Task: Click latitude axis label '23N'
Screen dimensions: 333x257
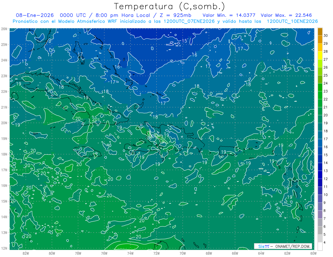Action: click(4, 76)
